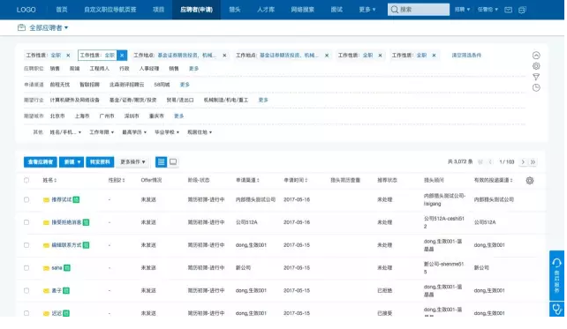Click the green badge next to sana
This screenshot has width=567, height=329.
tap(67, 269)
